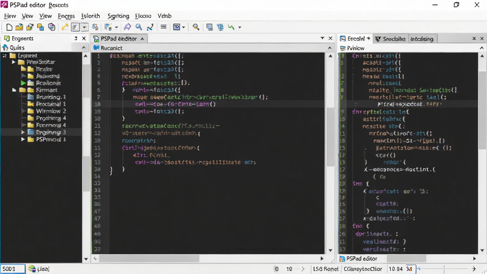The image size is (487, 274).
Task: Click the yellow pencil arrow toolbar icon
Action: click(65, 27)
